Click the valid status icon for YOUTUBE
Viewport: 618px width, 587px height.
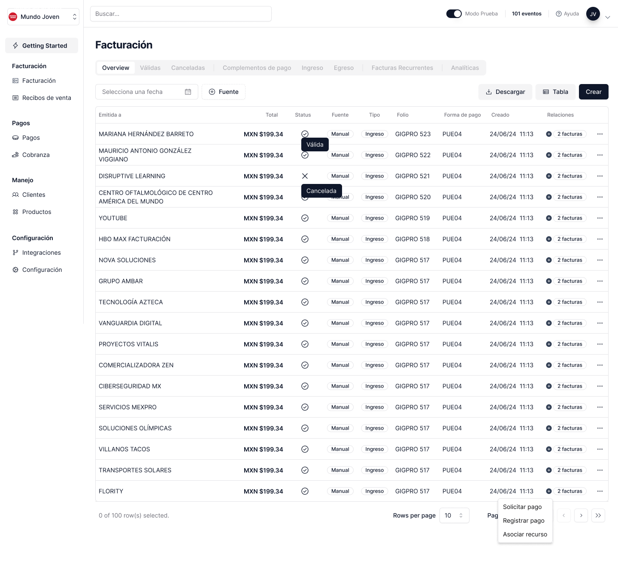(x=305, y=218)
